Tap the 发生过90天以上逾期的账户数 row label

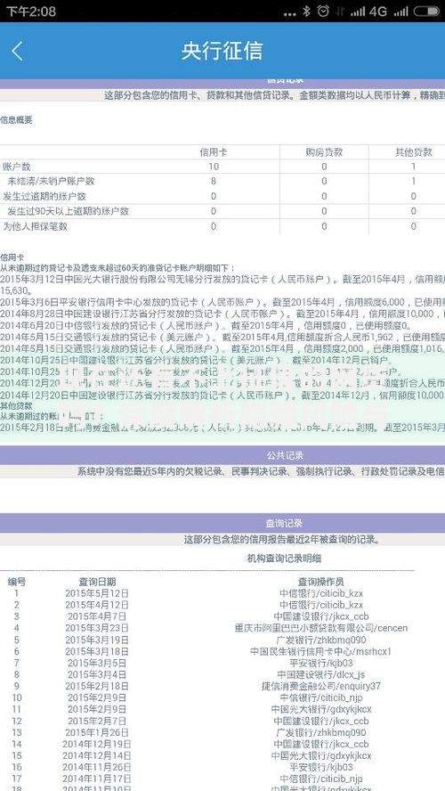tap(68, 211)
